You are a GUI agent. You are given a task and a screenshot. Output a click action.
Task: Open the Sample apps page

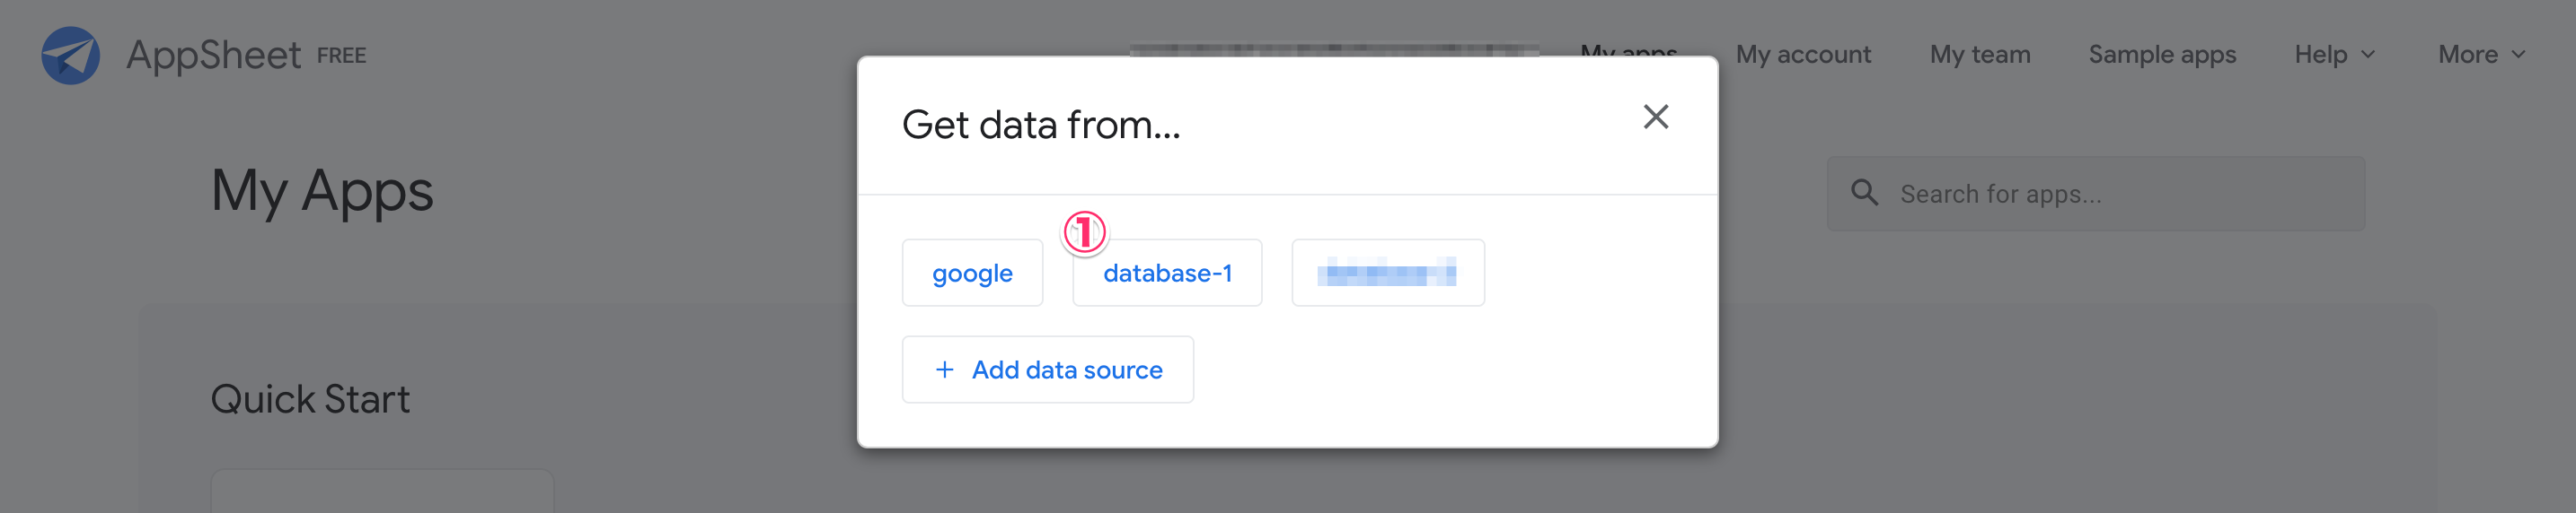pos(2161,55)
